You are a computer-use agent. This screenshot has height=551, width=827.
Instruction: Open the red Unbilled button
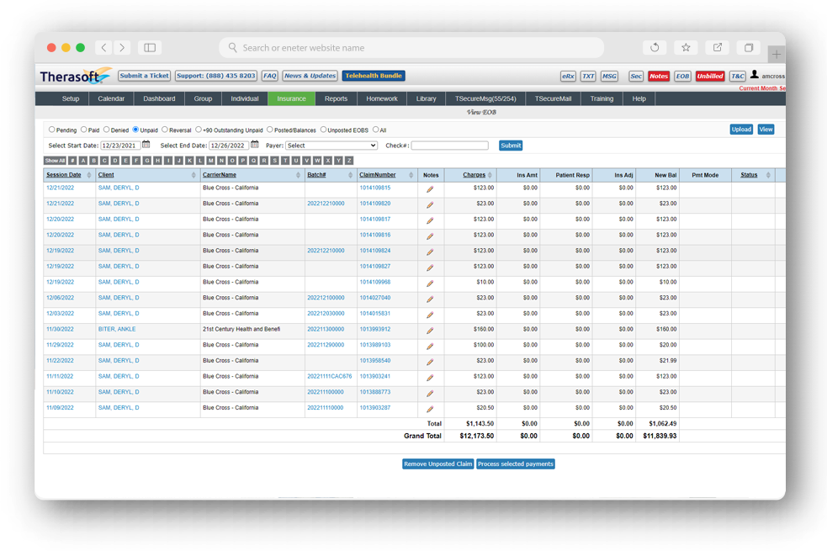point(710,76)
